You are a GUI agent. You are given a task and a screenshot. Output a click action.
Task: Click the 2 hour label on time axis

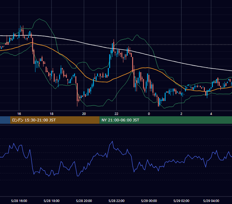pyautogui.click(x=181, y=114)
